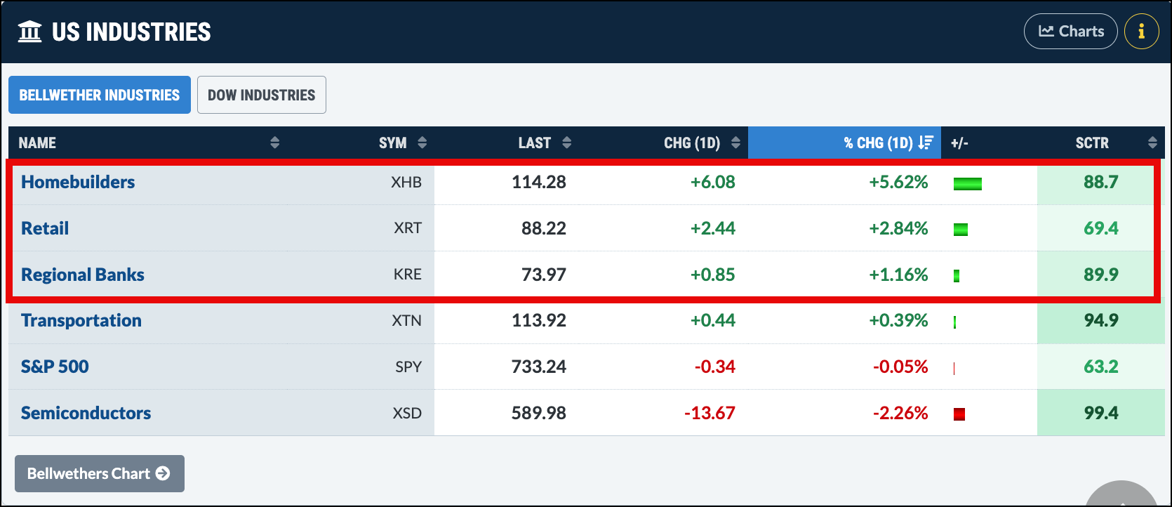Open the Charts view button
1172x507 pixels.
click(1070, 32)
